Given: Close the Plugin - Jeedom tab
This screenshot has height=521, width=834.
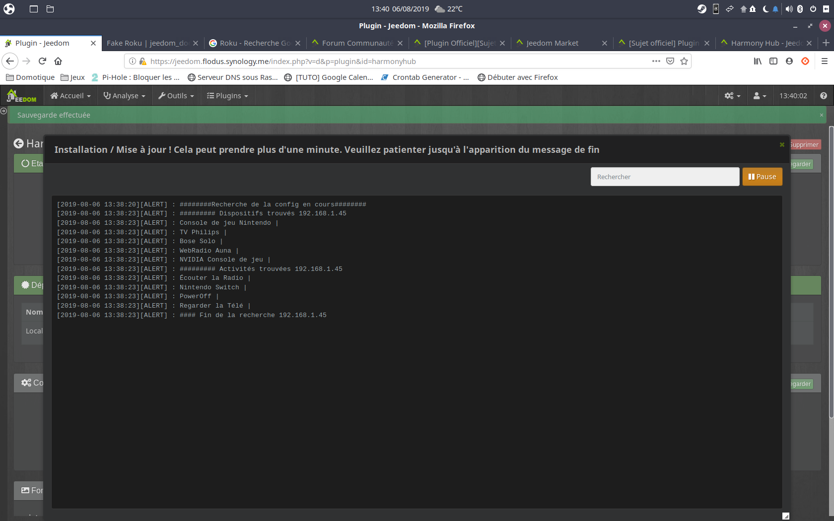Looking at the screenshot, I should pos(93,43).
